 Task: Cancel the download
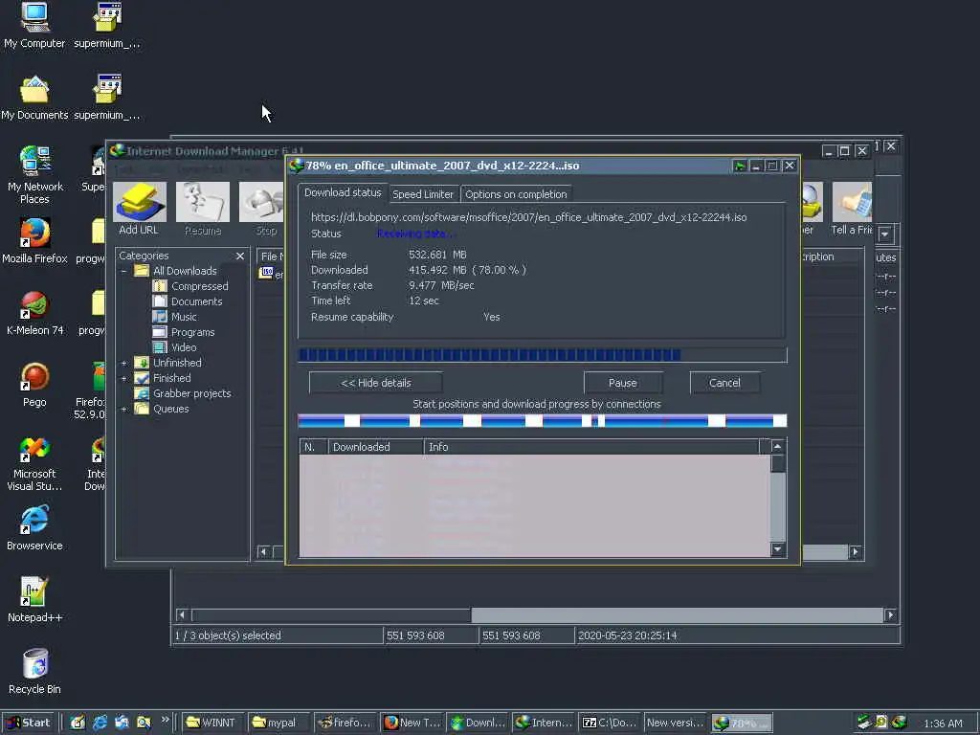click(724, 383)
